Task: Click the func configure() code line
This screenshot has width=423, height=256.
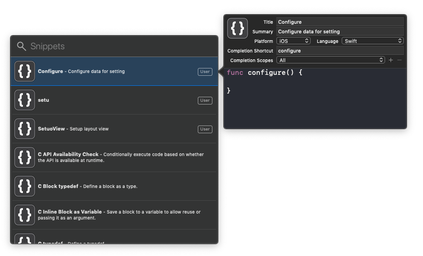Action: coord(264,73)
